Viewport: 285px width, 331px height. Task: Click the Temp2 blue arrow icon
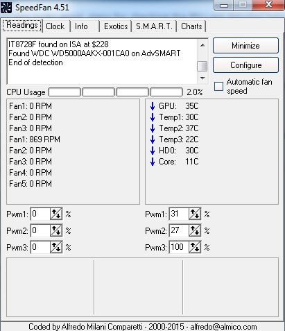(x=153, y=128)
